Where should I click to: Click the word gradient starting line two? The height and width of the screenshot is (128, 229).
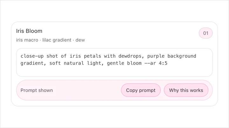tap(32, 64)
